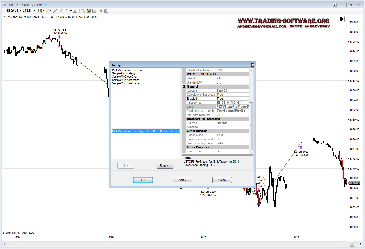Open the 15 Min interval dropdown

29,11
